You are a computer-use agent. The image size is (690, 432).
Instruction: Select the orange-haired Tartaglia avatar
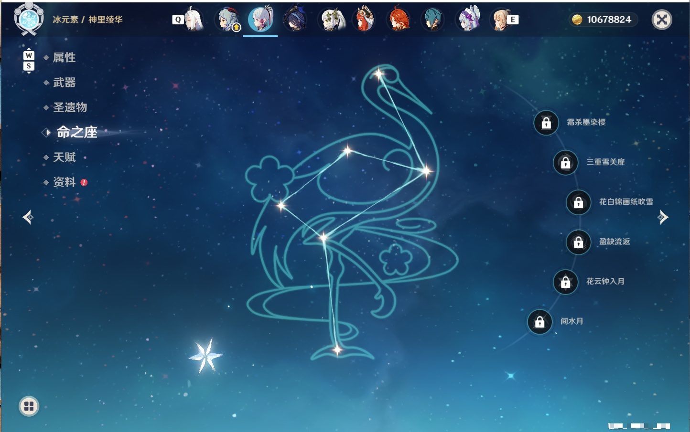(x=399, y=20)
